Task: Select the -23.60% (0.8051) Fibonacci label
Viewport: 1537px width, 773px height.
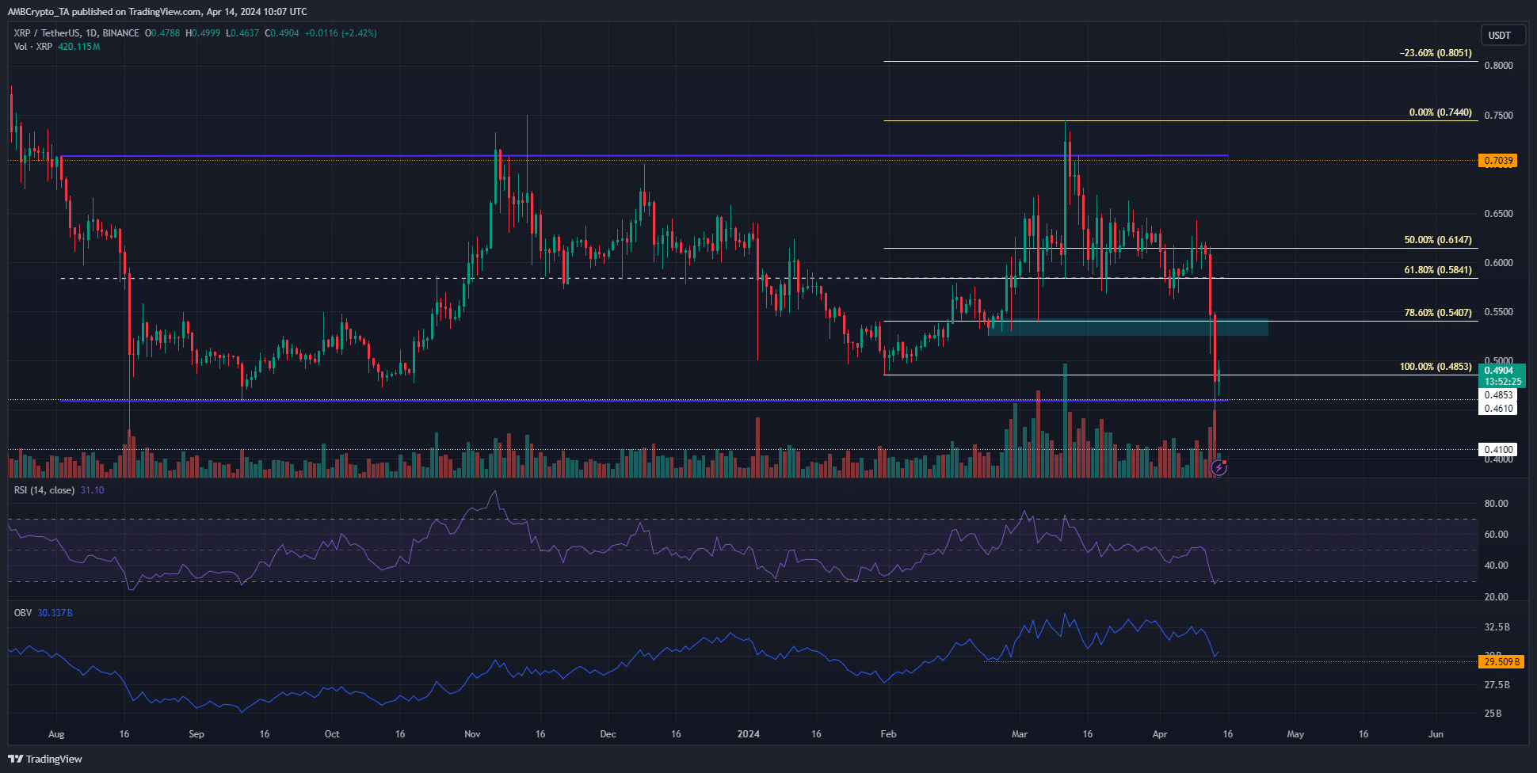Action: click(1436, 53)
